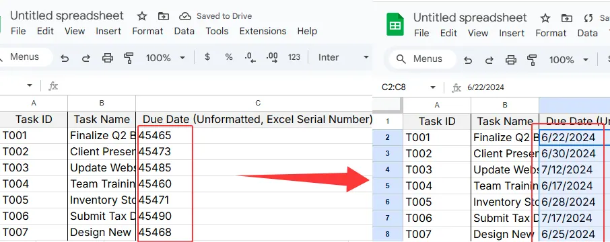This screenshot has width=610, height=242.
Task: Print from the left spreadsheet toolbar
Action: click(107, 58)
